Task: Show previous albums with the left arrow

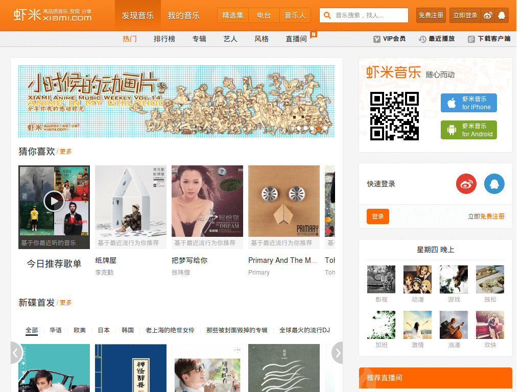Action: point(16,353)
